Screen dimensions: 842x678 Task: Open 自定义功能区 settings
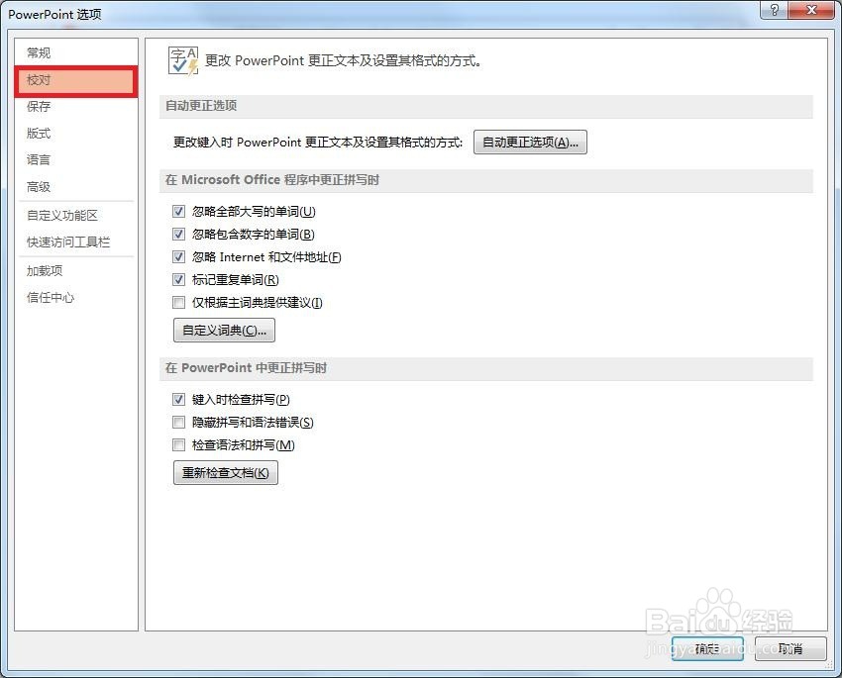point(62,215)
